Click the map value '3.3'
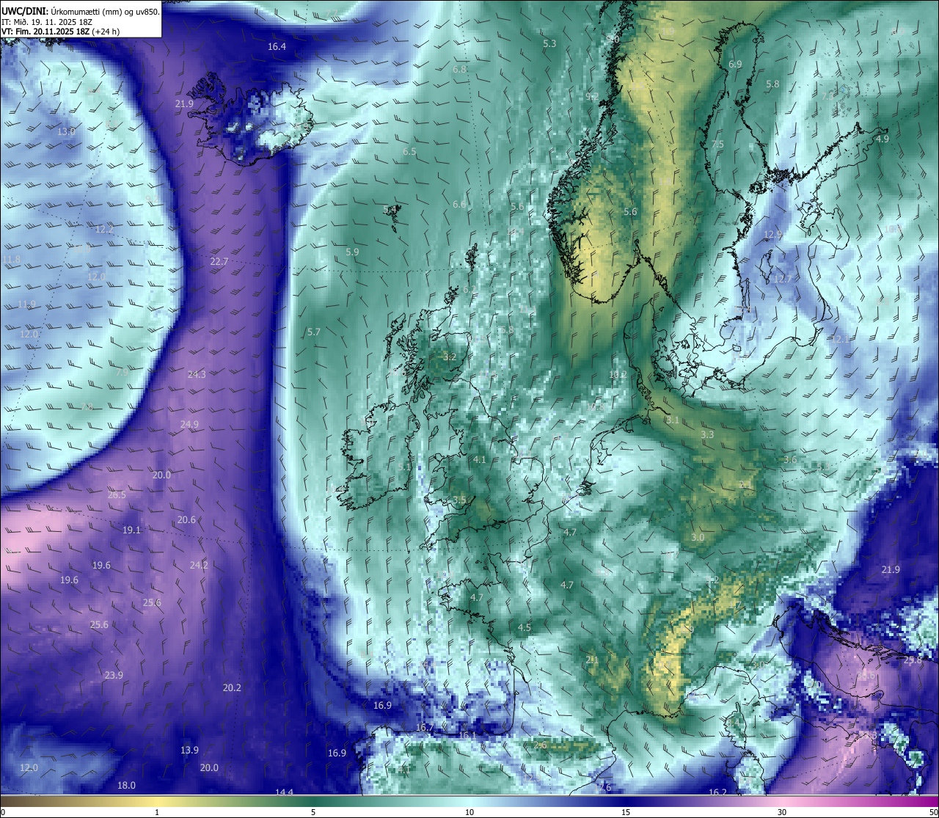 click(x=707, y=435)
